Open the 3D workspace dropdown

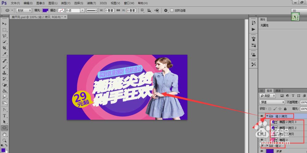click(299, 10)
